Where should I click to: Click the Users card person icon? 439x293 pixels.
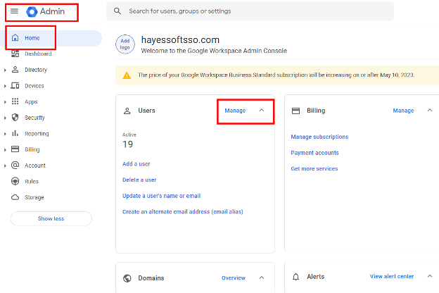click(x=127, y=111)
